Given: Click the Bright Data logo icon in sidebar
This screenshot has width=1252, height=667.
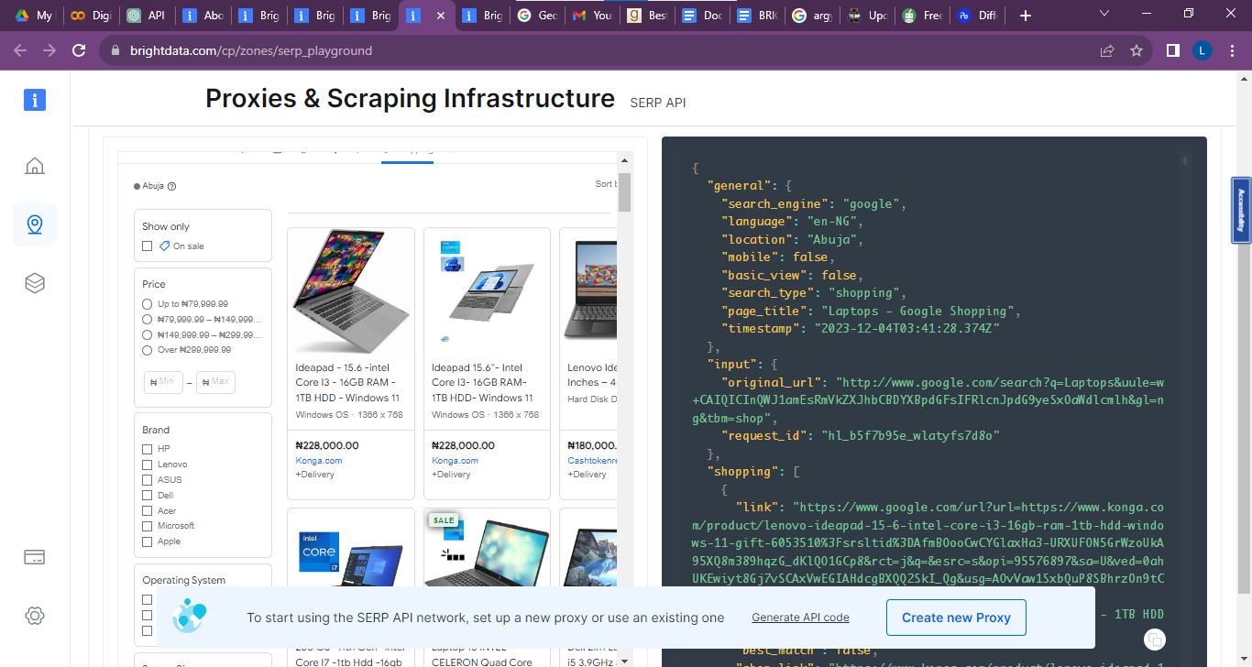Looking at the screenshot, I should tap(35, 100).
